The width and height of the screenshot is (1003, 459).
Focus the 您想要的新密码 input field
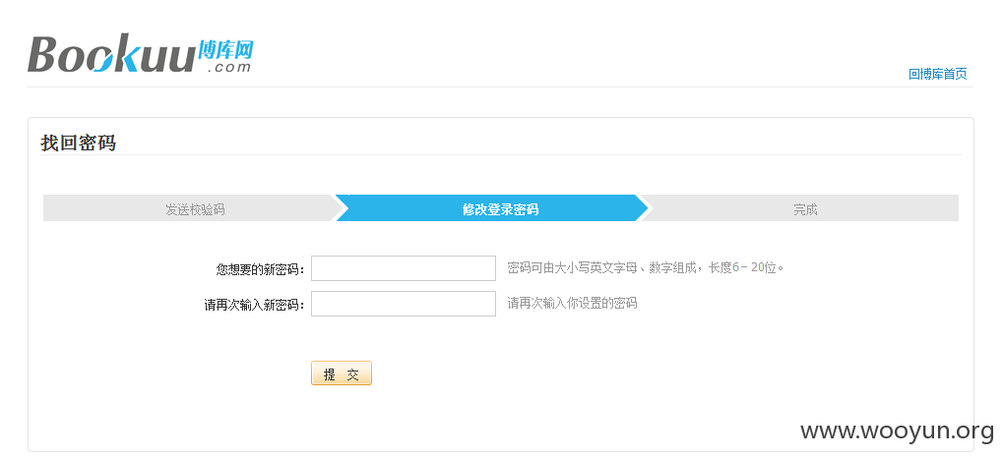pyautogui.click(x=404, y=268)
